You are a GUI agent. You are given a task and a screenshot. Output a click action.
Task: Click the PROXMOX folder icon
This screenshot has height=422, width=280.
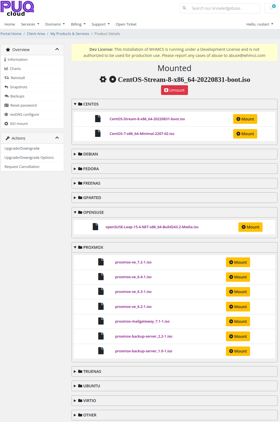[x=80, y=247]
